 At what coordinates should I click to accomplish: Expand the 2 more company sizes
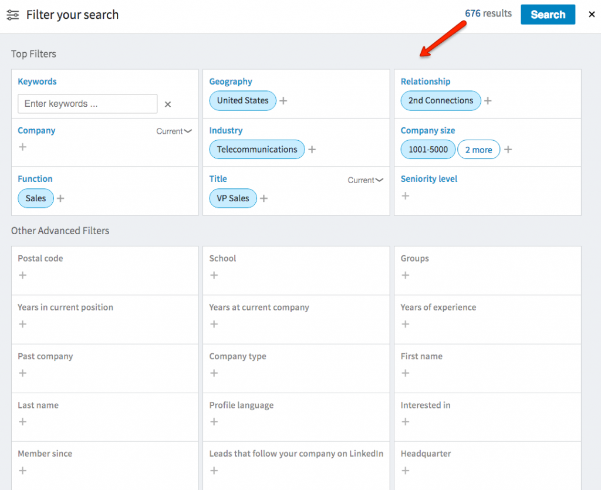coord(478,150)
